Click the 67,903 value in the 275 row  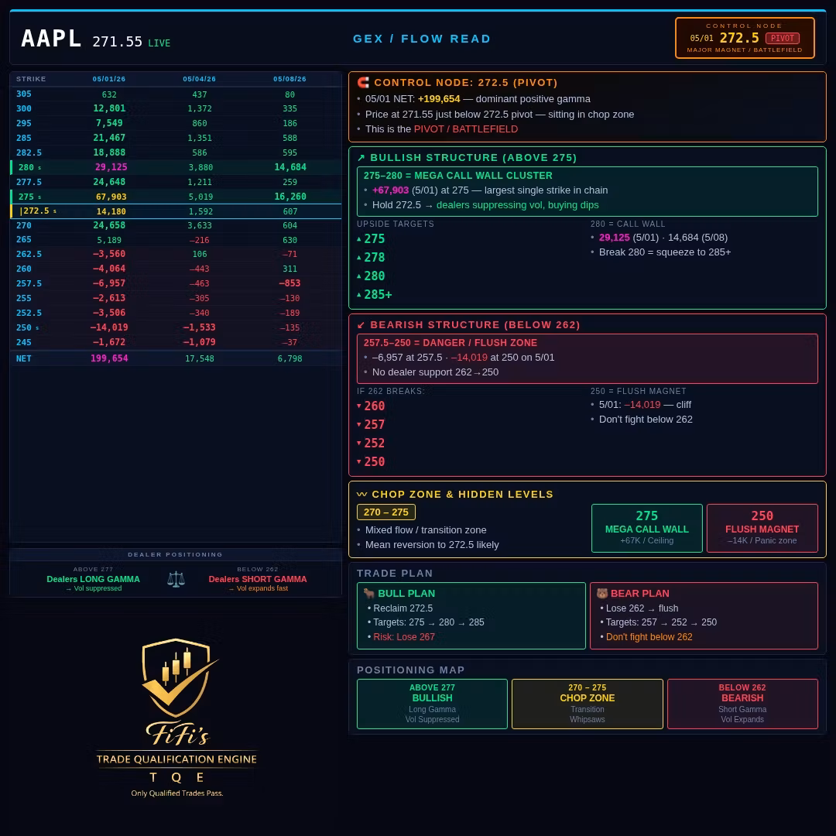pyautogui.click(x=111, y=196)
